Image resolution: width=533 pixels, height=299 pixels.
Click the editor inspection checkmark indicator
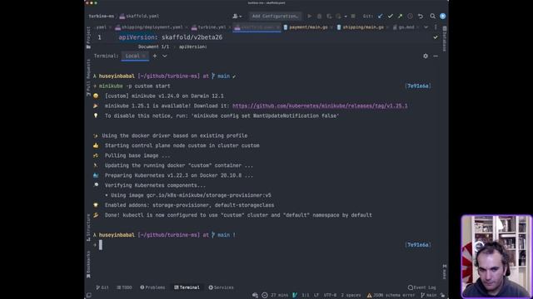pos(436,37)
